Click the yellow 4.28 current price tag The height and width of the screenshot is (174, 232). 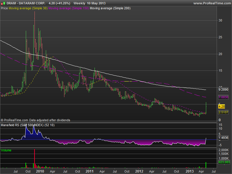pos(222,106)
